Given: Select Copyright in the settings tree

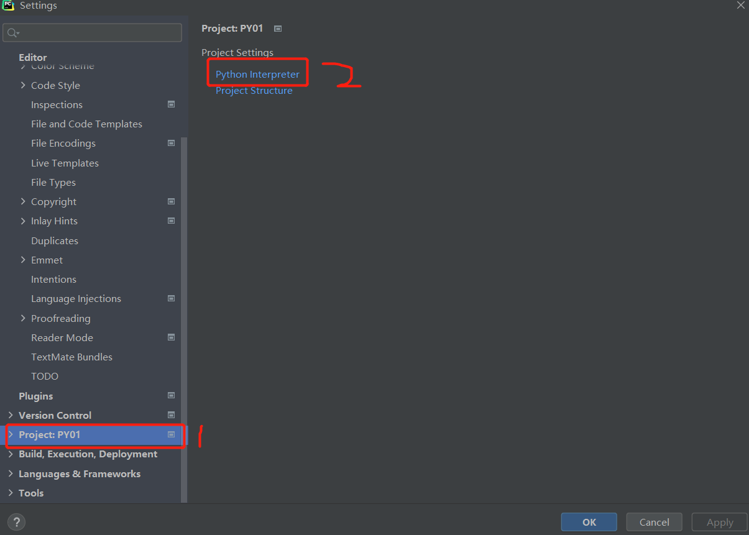Looking at the screenshot, I should (54, 201).
